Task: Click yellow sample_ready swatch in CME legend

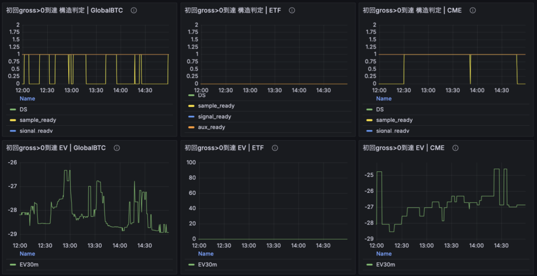Action: tap(369, 120)
